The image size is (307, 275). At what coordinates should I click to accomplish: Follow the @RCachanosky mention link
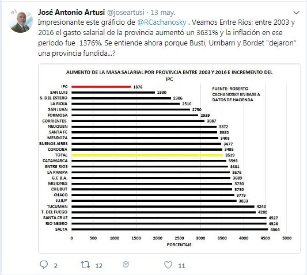pos(162,22)
